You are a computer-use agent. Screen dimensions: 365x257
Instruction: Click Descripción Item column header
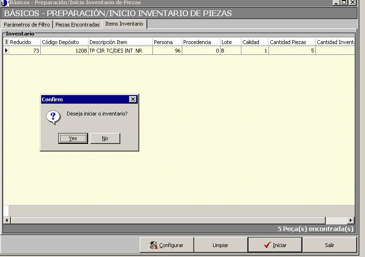[x=120, y=42]
